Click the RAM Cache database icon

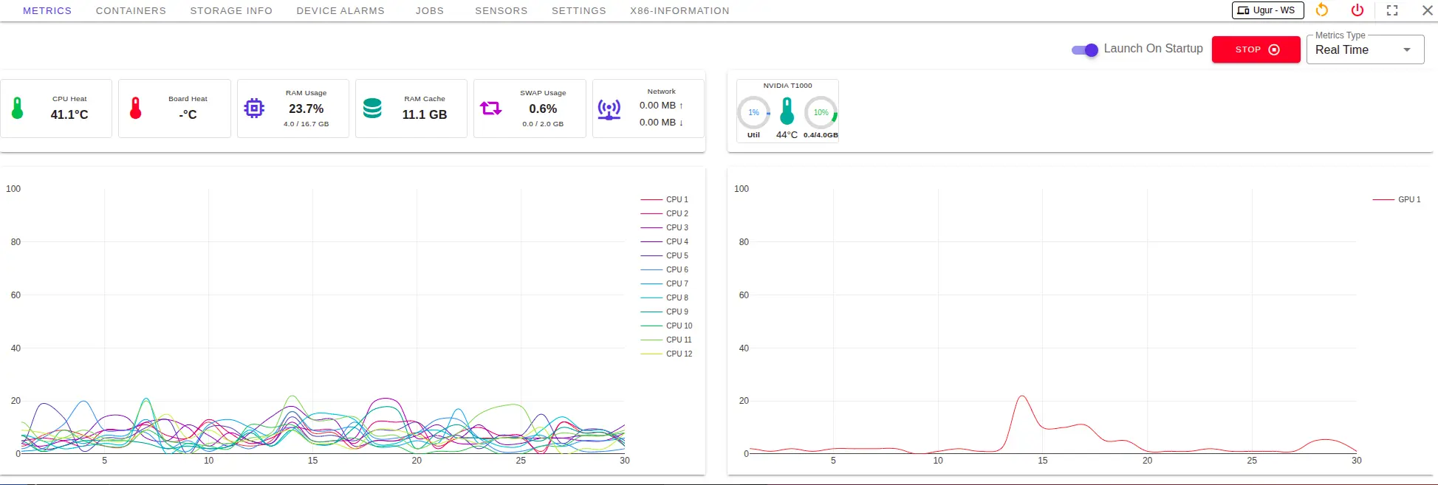click(x=373, y=109)
